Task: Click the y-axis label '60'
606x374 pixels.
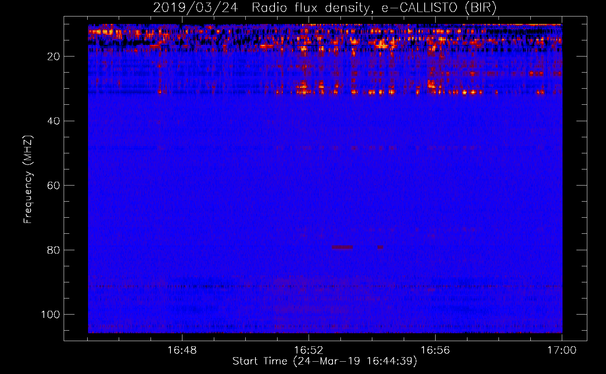Action: 54,186
